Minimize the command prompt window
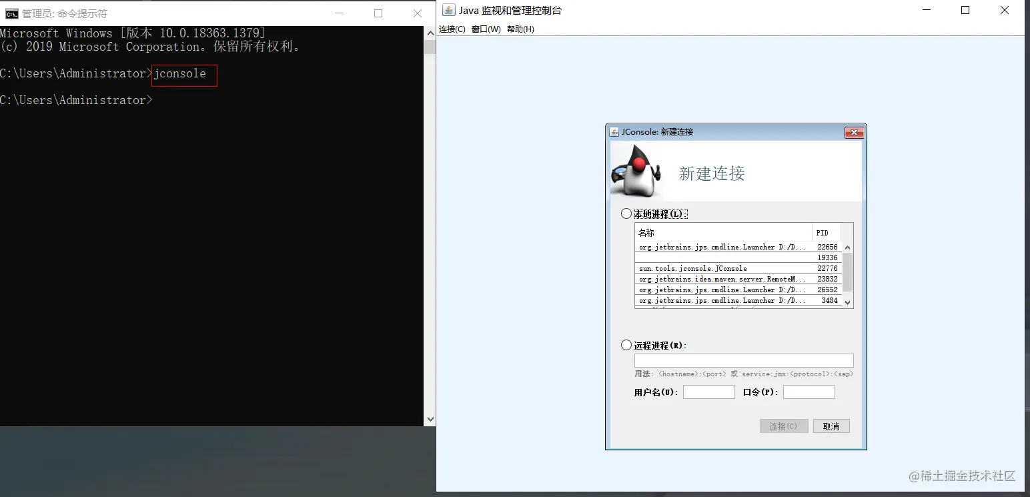This screenshot has height=497, width=1030. [339, 13]
